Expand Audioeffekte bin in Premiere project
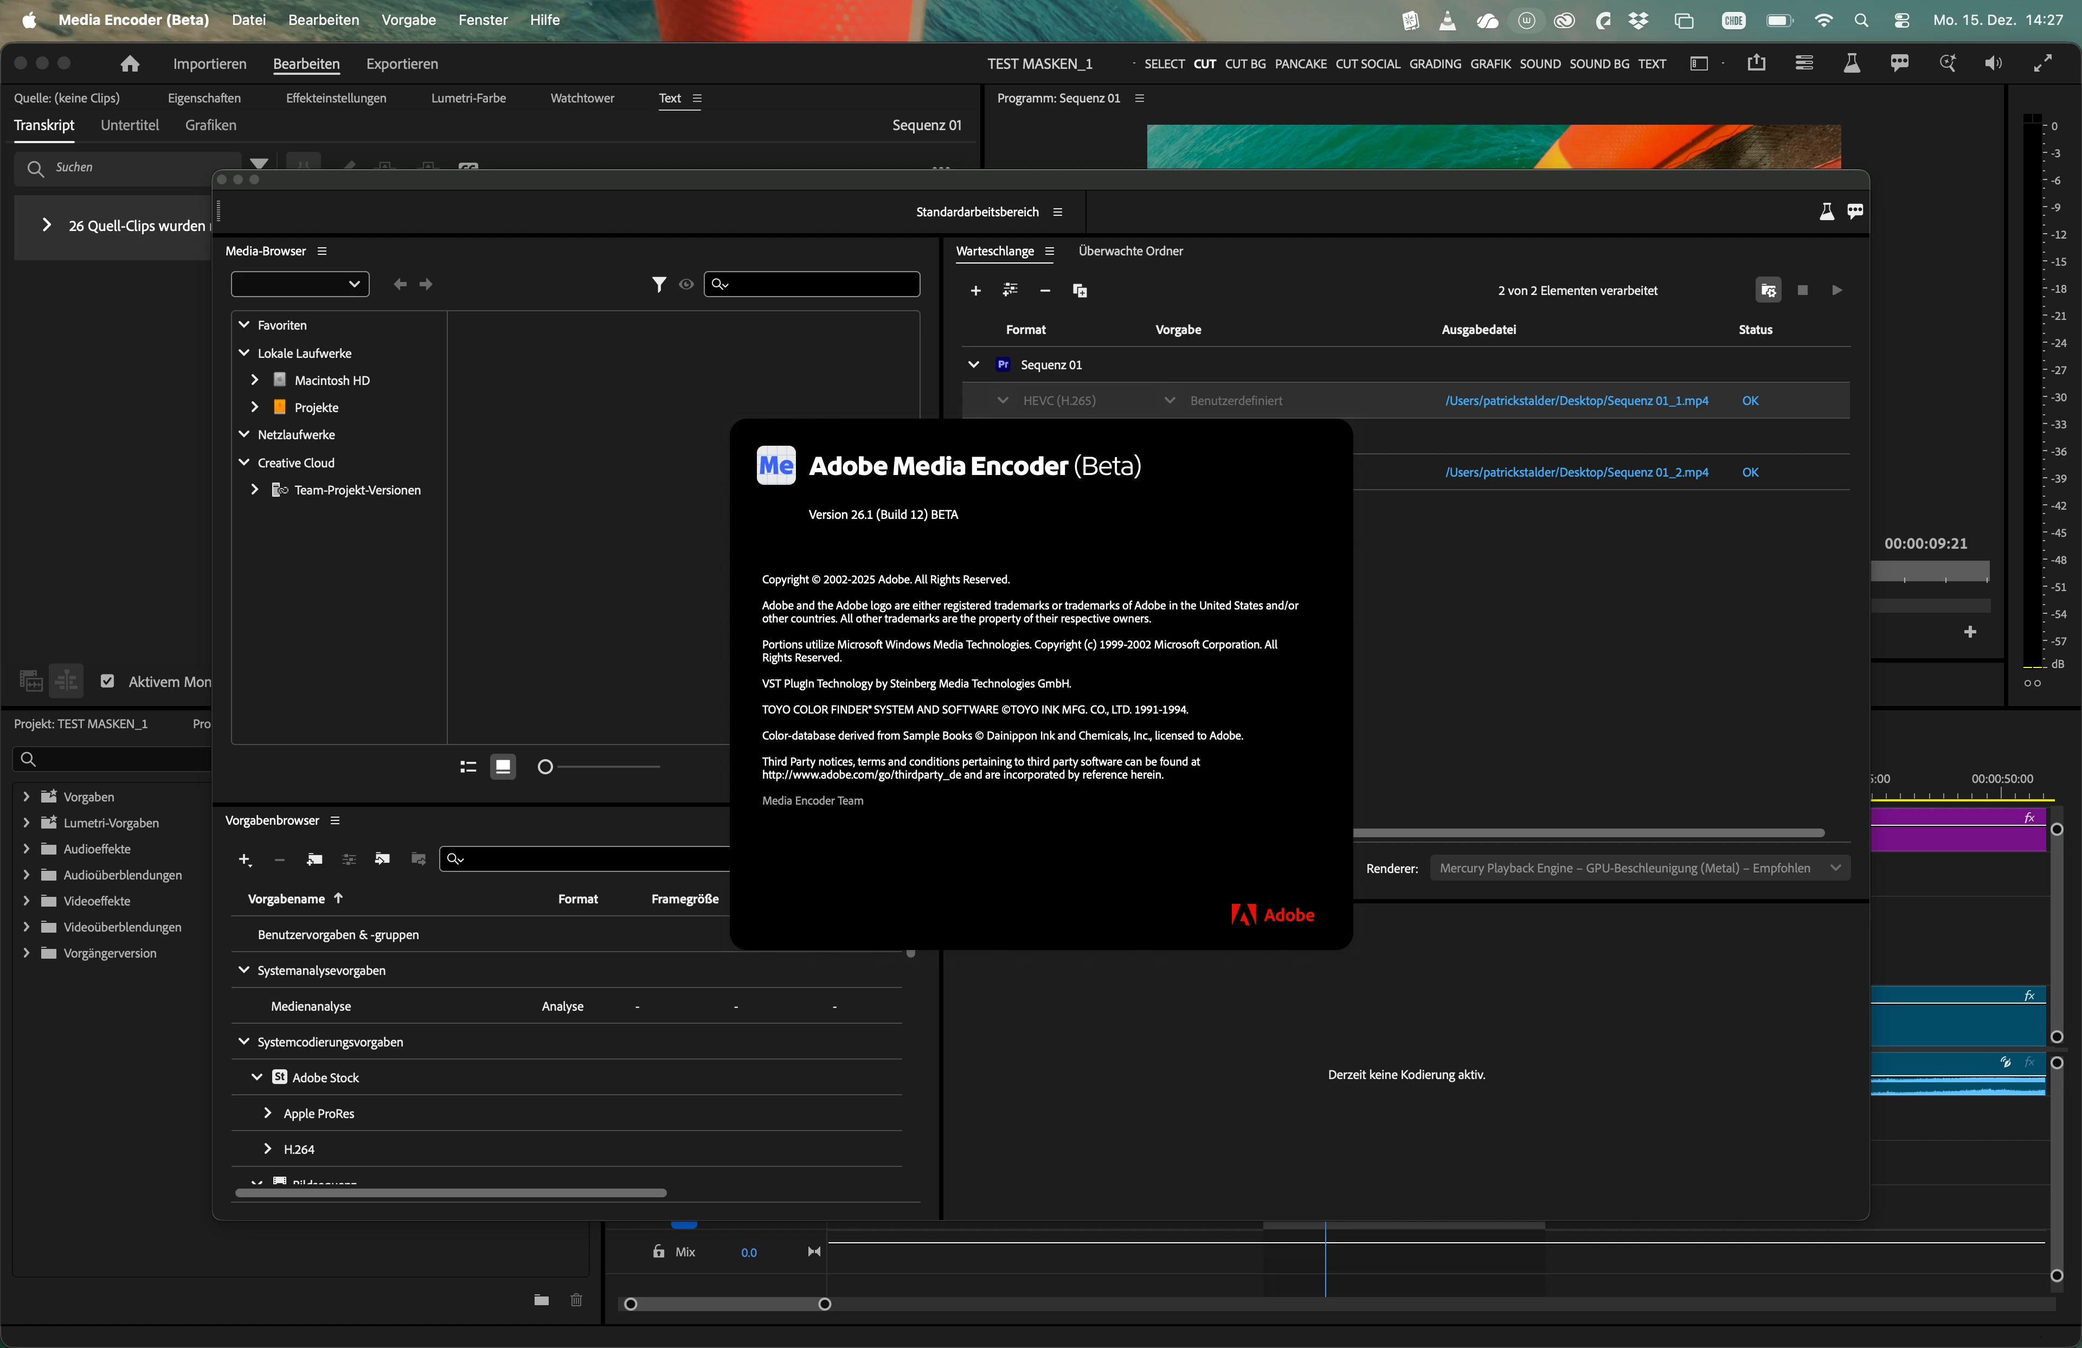Image resolution: width=2082 pixels, height=1348 pixels. 26,849
